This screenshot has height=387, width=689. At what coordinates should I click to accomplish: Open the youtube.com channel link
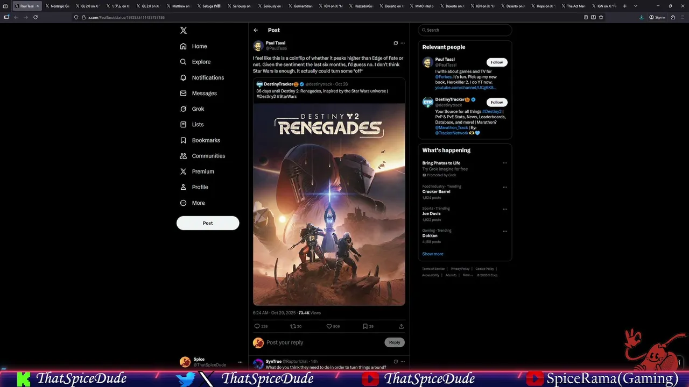click(x=466, y=88)
